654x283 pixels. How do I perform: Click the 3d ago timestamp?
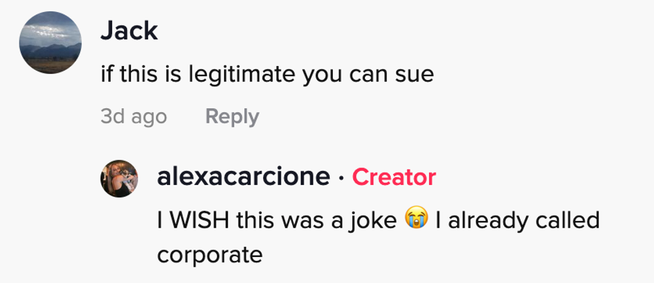pyautogui.click(x=133, y=117)
